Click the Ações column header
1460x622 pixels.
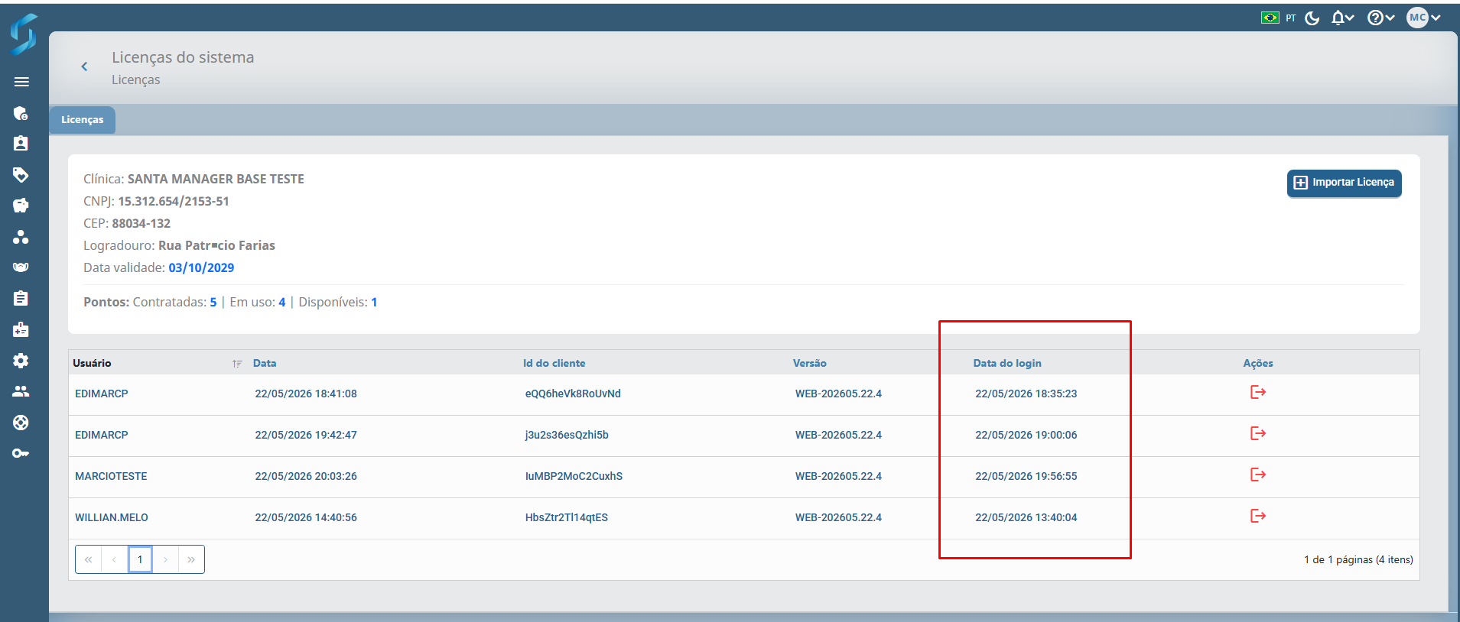click(1258, 363)
